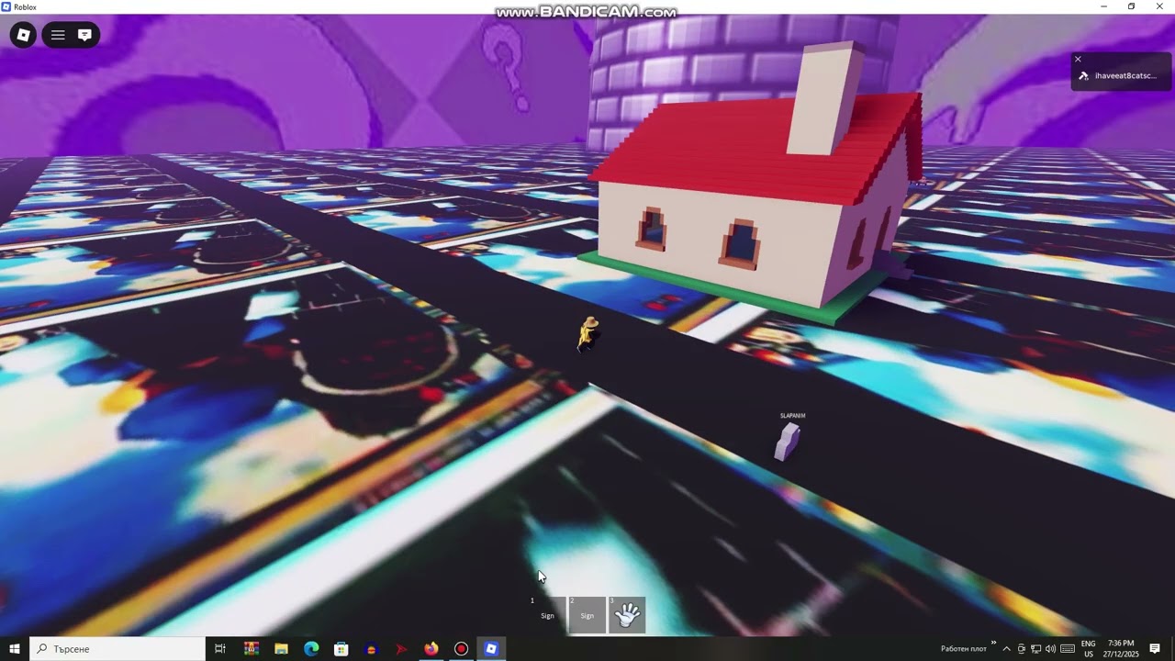Select the Roblox taskbar button
1175x661 pixels.
491,649
